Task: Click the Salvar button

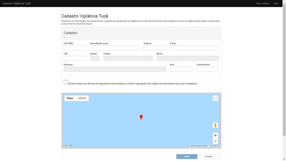Action: [187, 157]
